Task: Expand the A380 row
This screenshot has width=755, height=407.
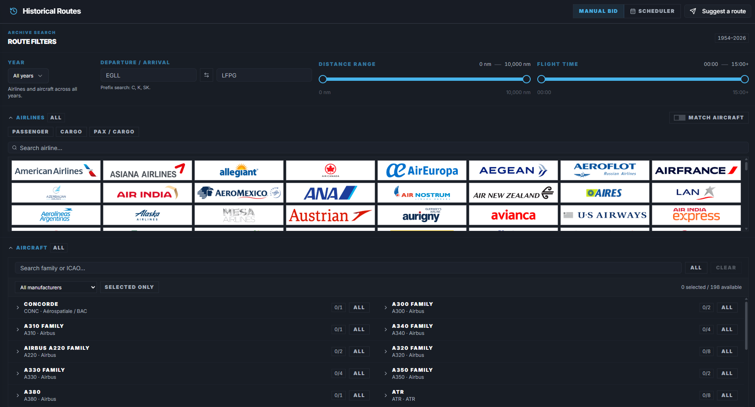Action: tap(18, 395)
